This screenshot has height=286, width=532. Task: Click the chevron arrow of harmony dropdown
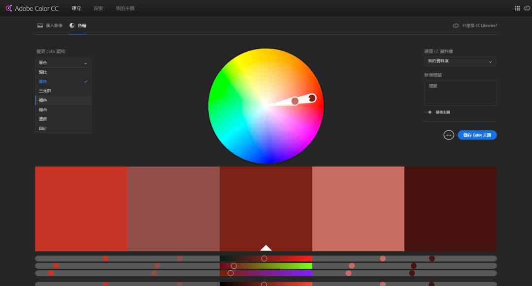(85, 63)
